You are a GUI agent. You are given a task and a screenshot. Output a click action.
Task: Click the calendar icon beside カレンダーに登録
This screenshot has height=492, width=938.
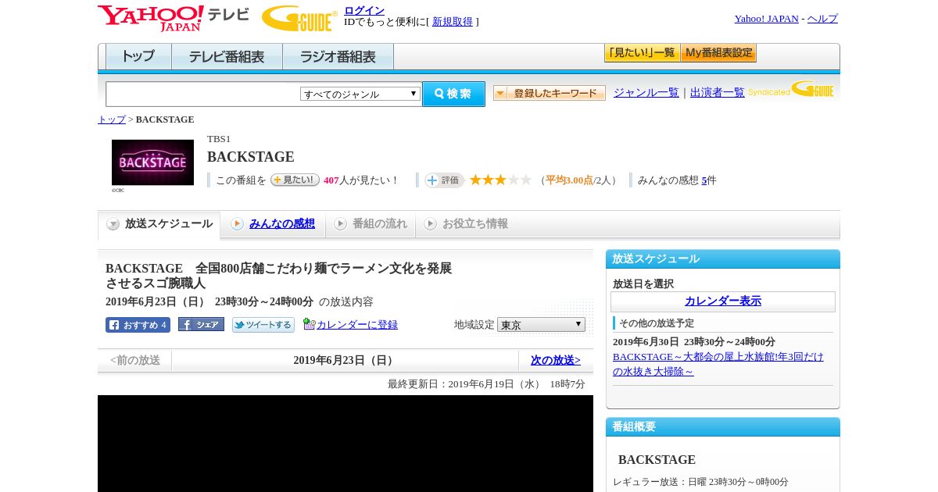[x=310, y=324]
